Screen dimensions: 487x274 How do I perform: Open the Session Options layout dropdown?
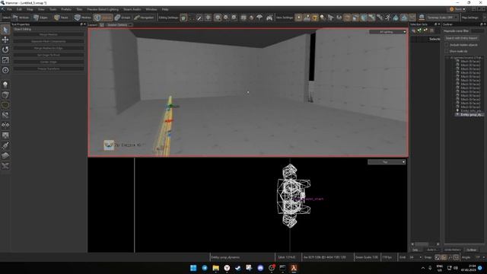pos(119,25)
